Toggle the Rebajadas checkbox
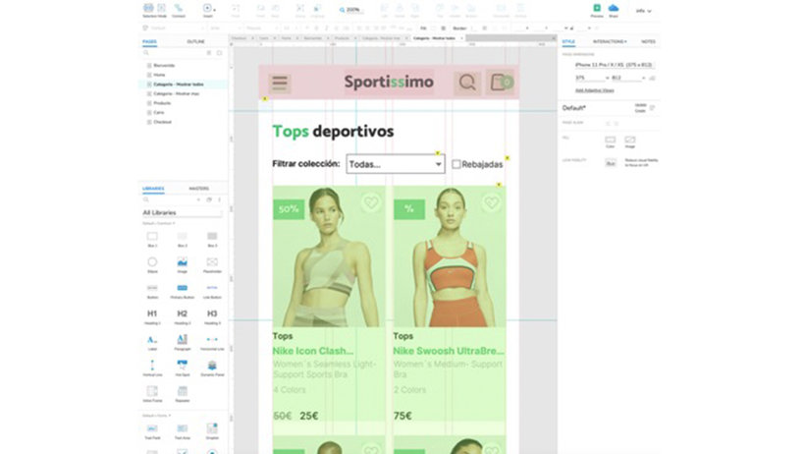The image size is (805, 454). [456, 164]
